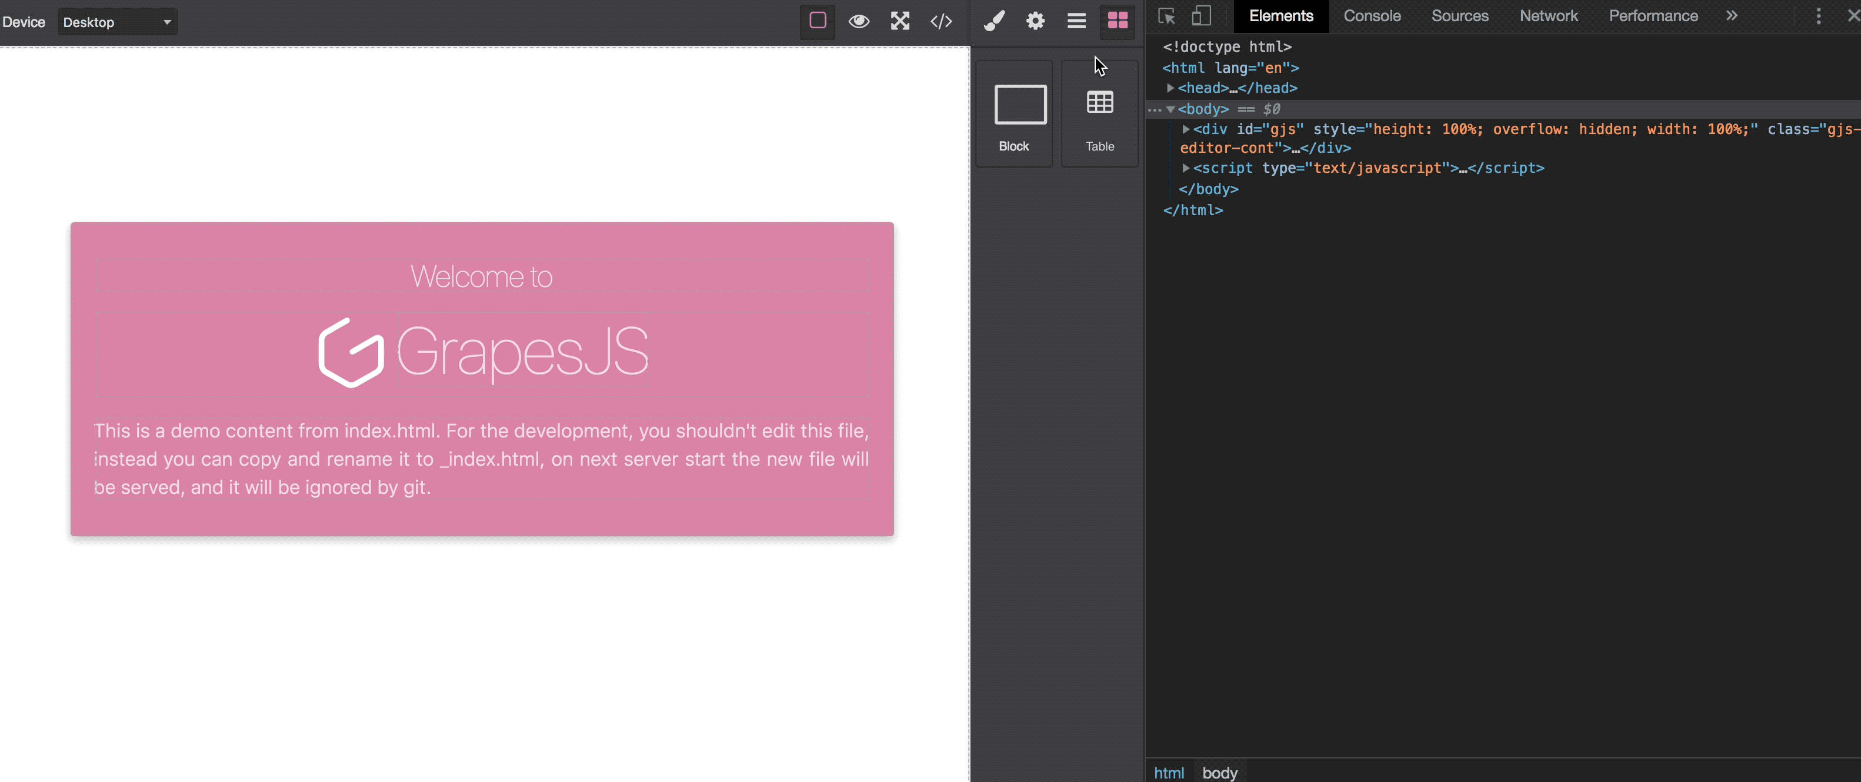Expand the div id gjs node
This screenshot has height=782, width=1861.
click(x=1186, y=129)
